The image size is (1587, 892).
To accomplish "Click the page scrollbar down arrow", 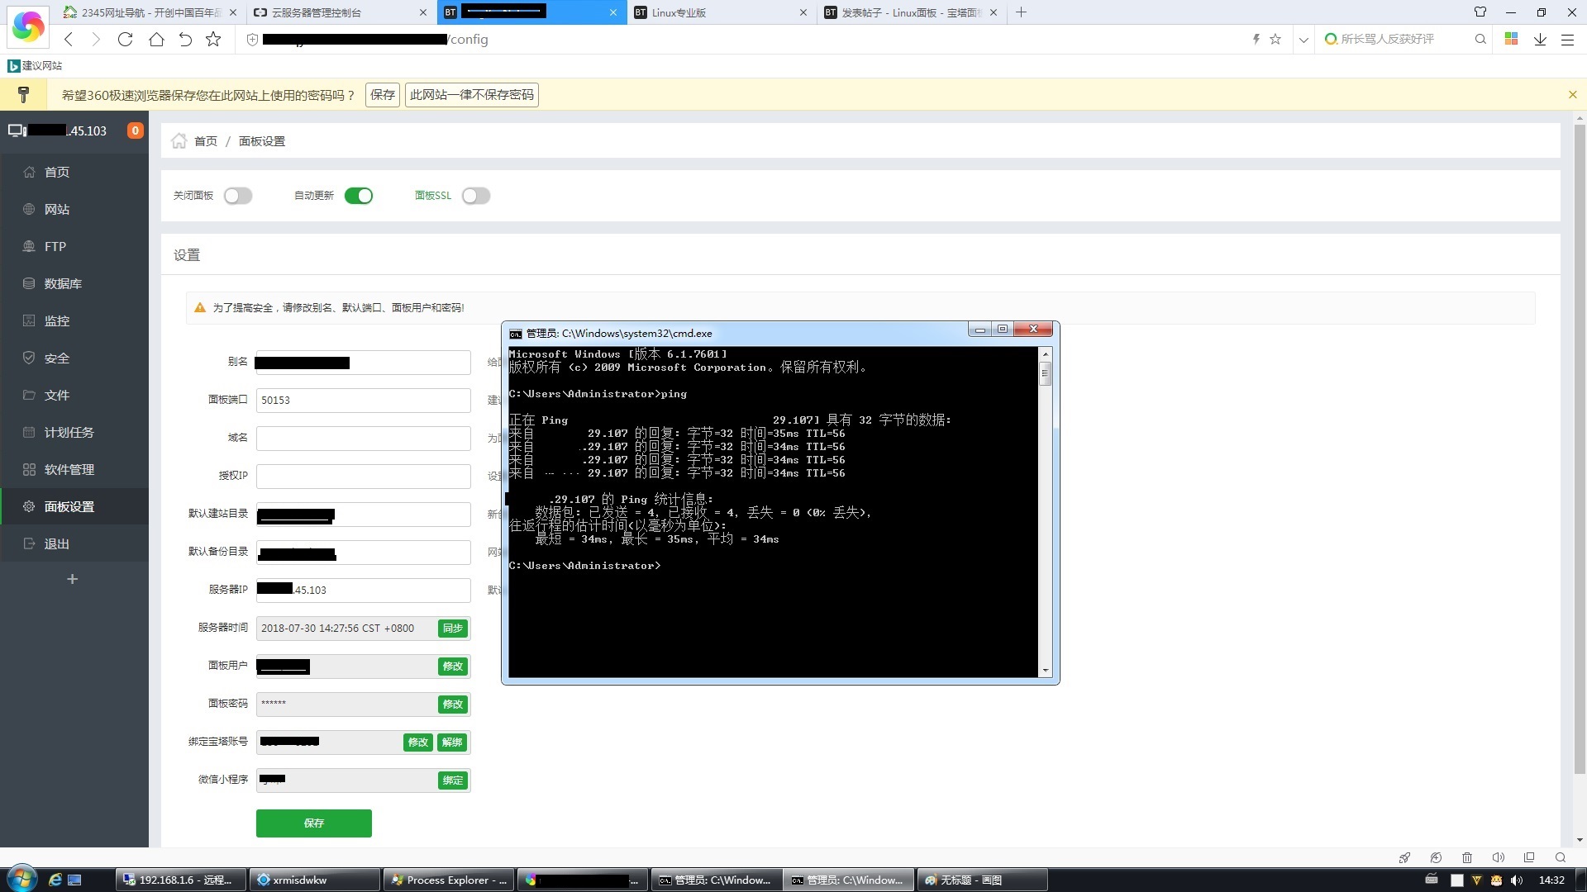I will [1580, 840].
